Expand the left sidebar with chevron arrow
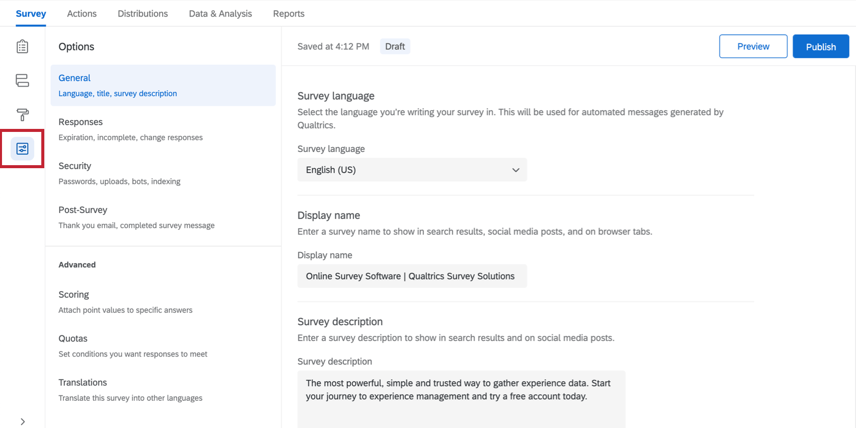The image size is (856, 428). point(23,421)
